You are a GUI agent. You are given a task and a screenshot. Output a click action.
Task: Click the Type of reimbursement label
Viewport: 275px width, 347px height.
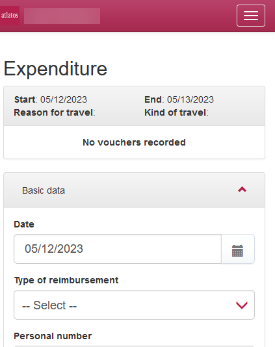point(66,280)
